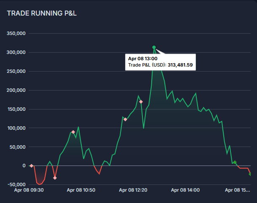Click the pink diamond marker at zero P&L start
Viewport: 257px width, 203px height.
click(32, 166)
